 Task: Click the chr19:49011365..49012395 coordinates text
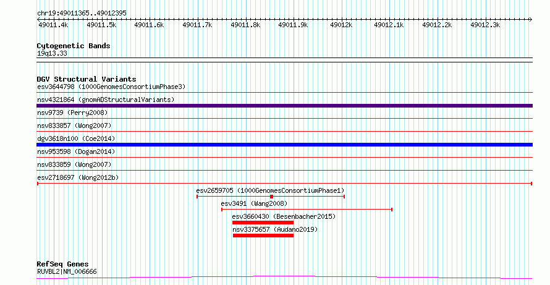coord(82,14)
